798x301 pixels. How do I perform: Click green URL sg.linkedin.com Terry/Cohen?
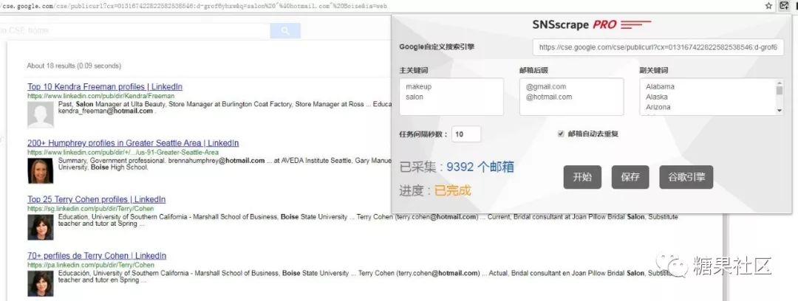click(91, 209)
